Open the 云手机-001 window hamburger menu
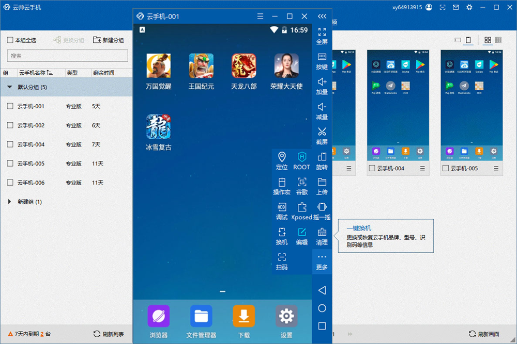The image size is (517, 344). point(260,16)
